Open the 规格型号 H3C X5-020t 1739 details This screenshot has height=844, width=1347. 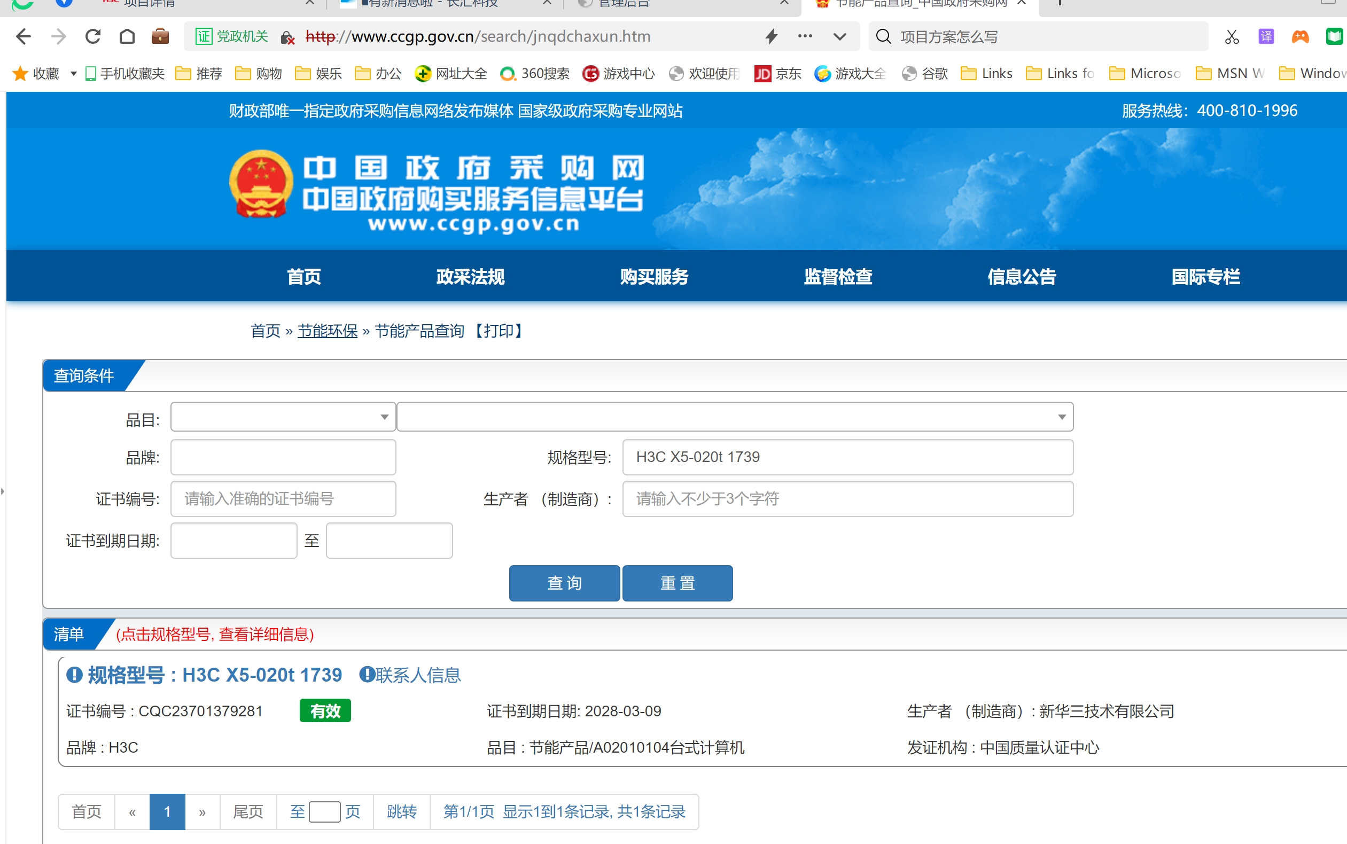[204, 675]
